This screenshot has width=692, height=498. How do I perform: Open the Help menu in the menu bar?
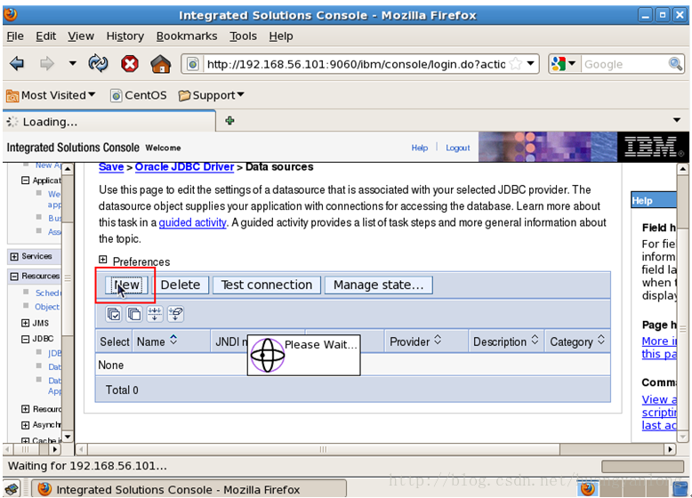coord(281,36)
